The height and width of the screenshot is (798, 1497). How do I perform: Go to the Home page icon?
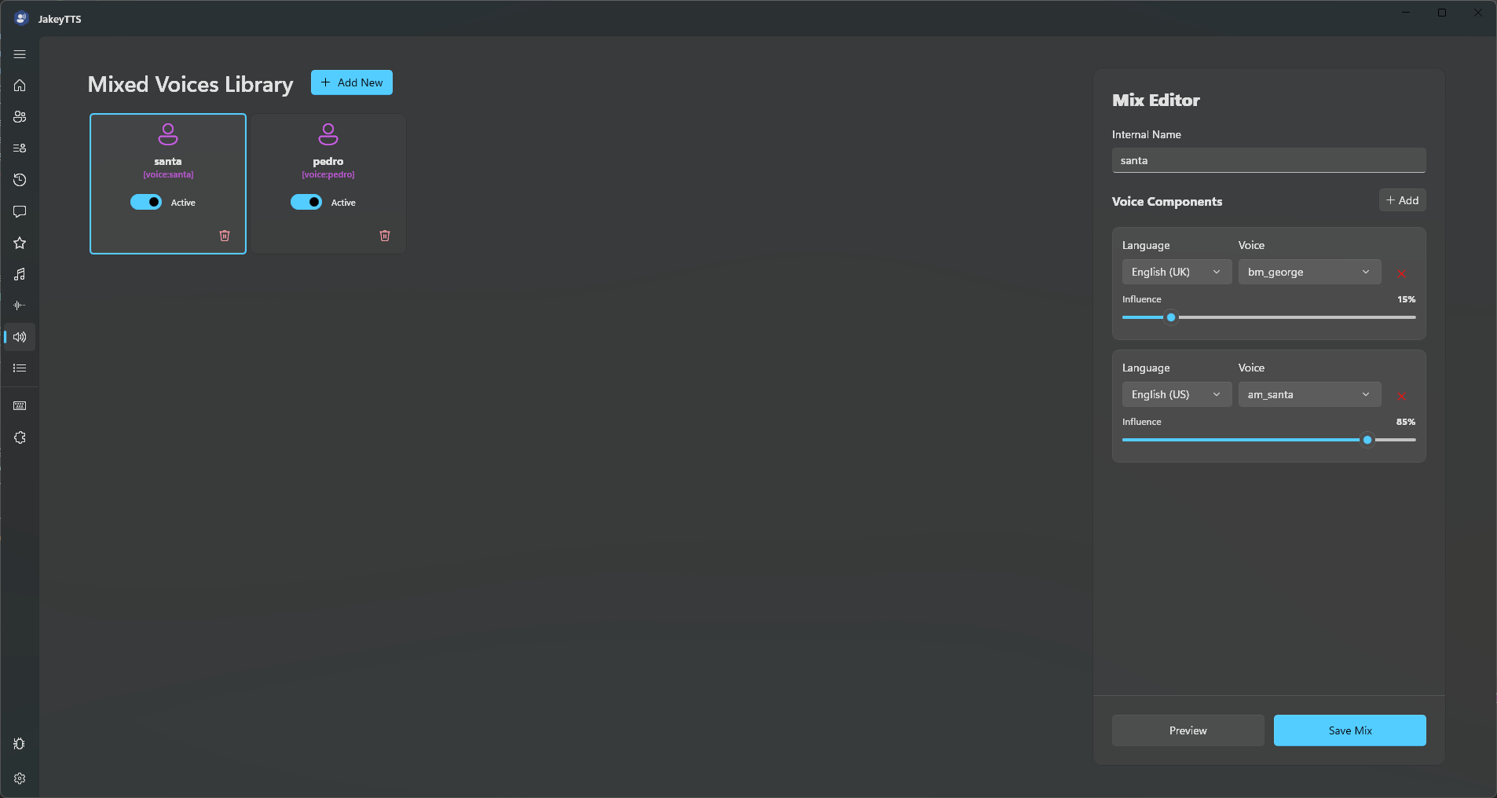click(20, 86)
